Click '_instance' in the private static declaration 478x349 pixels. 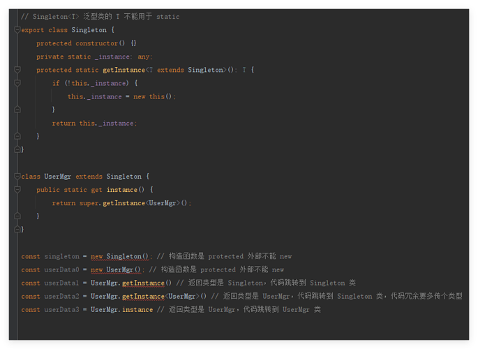pos(112,57)
